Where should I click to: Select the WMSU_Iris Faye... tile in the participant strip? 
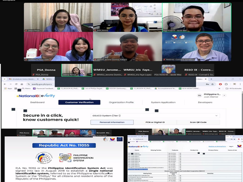(x=138, y=70)
